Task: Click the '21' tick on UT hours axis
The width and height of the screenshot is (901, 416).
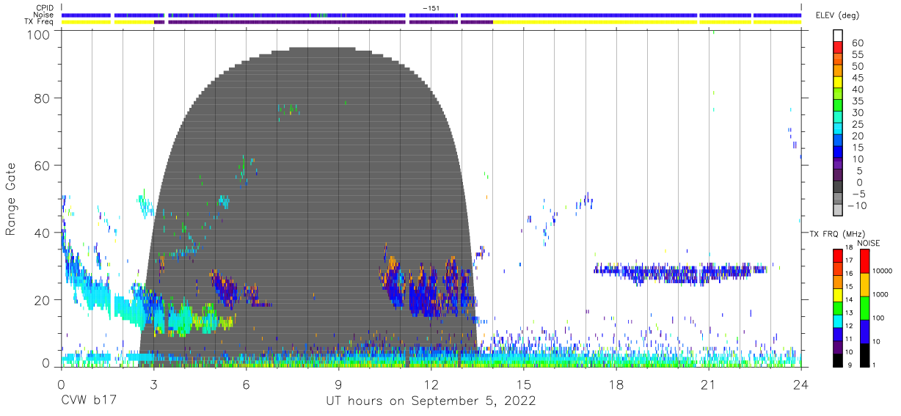Action: (708, 384)
